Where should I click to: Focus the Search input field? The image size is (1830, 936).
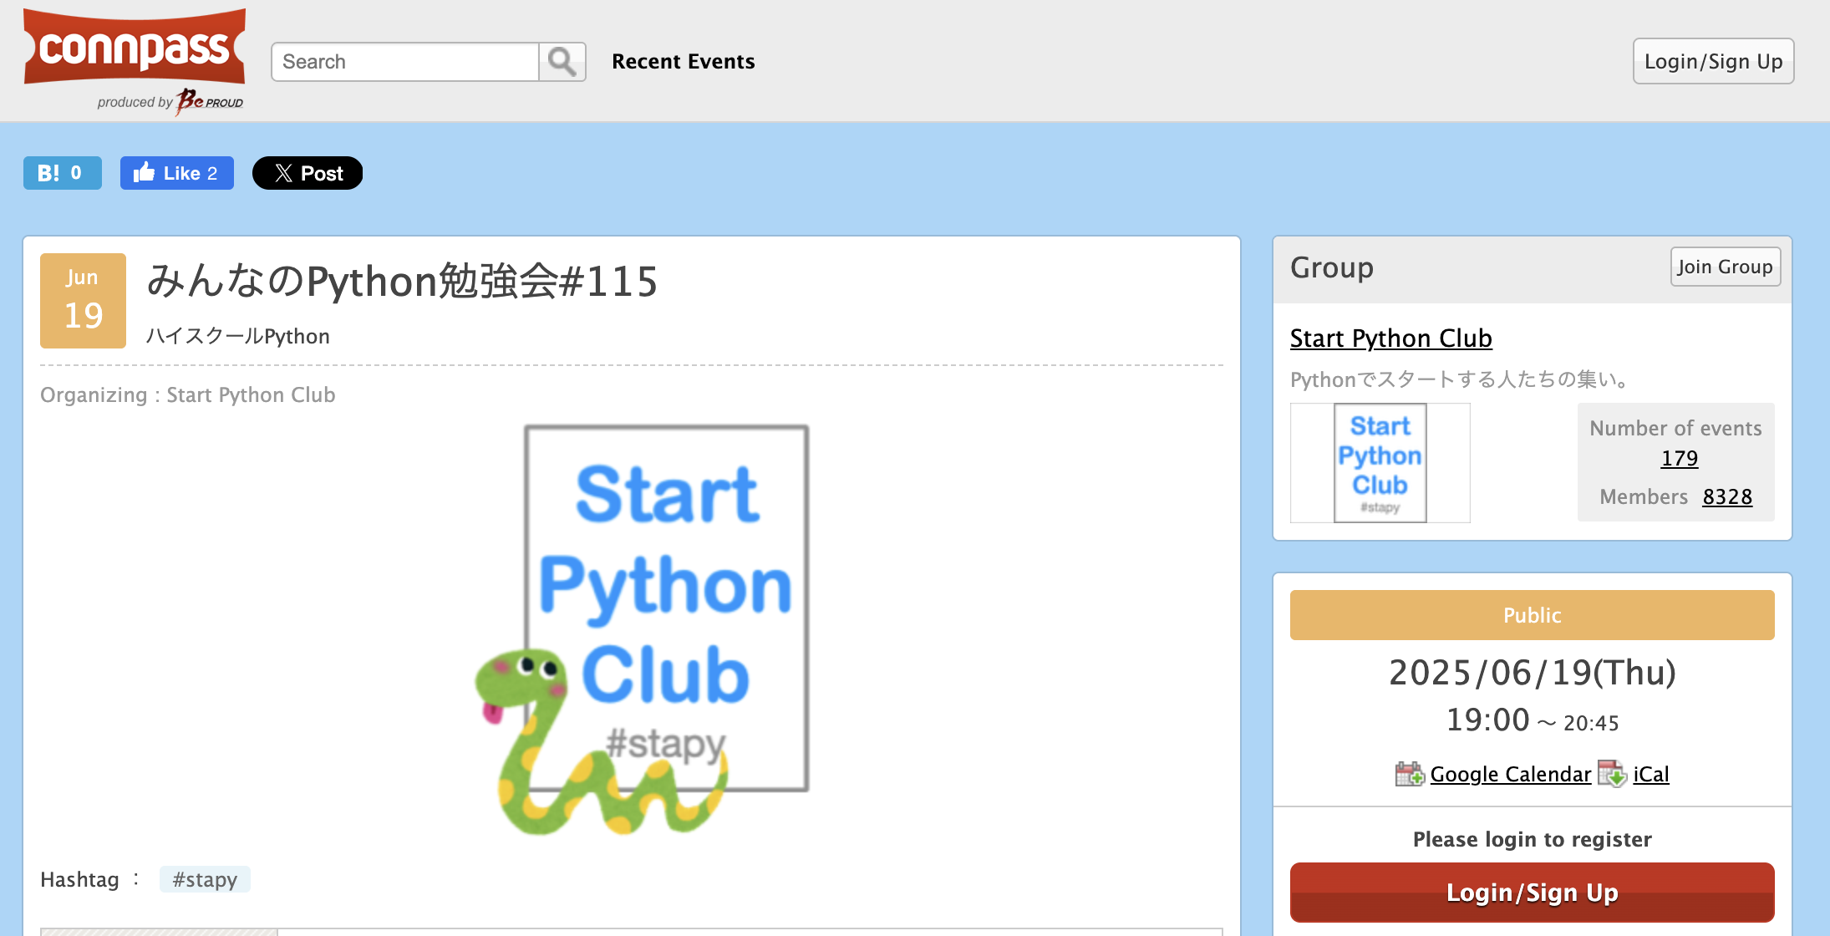(405, 62)
